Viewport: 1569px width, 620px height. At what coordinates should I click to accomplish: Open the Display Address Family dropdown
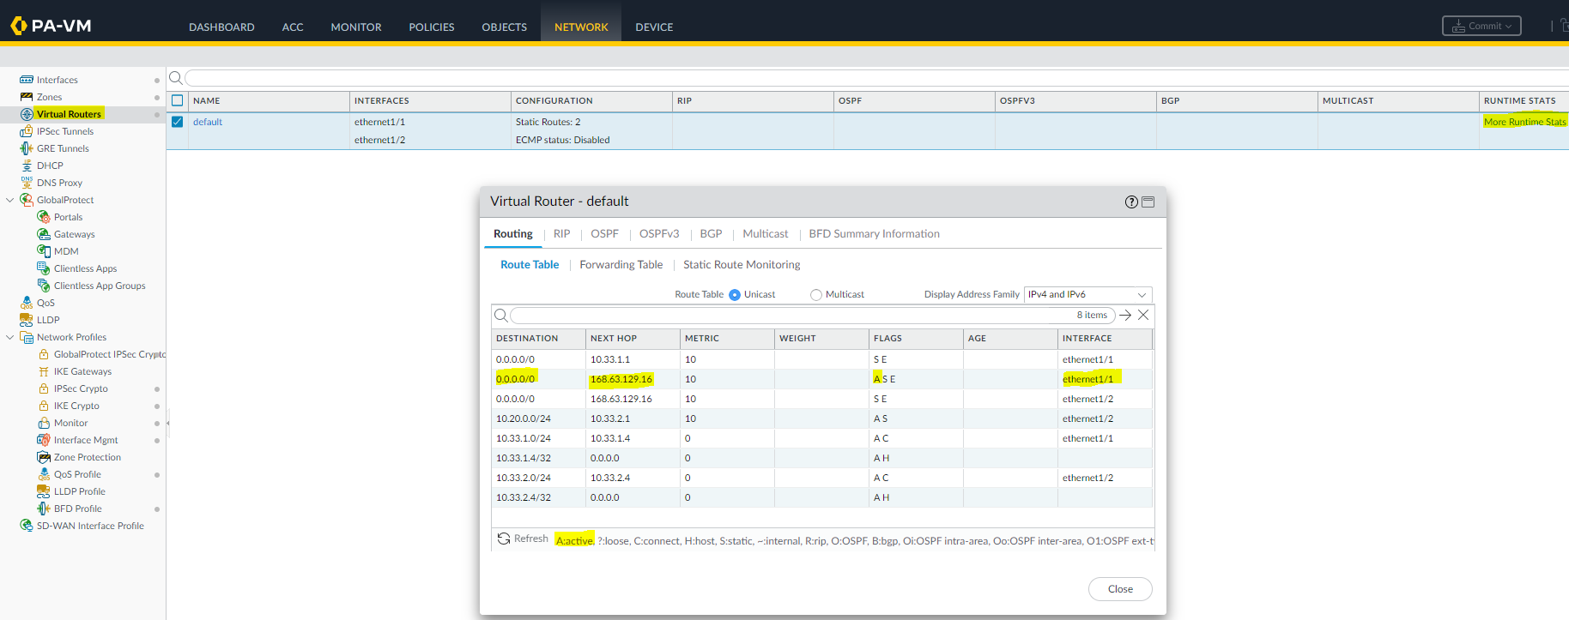[x=1087, y=294]
